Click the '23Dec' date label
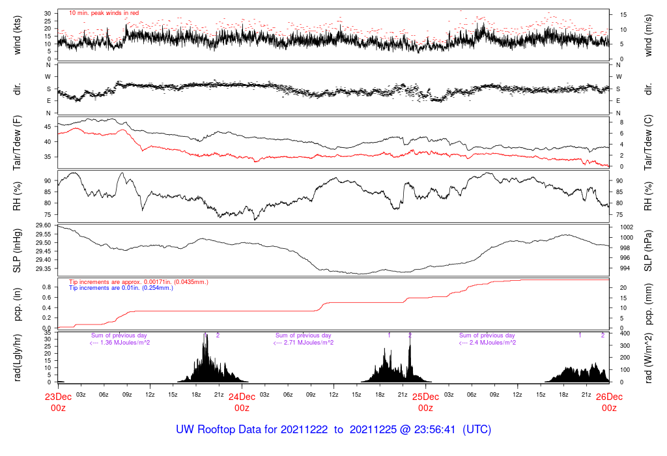 click(58, 397)
